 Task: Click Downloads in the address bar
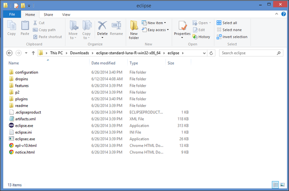tap(80, 53)
